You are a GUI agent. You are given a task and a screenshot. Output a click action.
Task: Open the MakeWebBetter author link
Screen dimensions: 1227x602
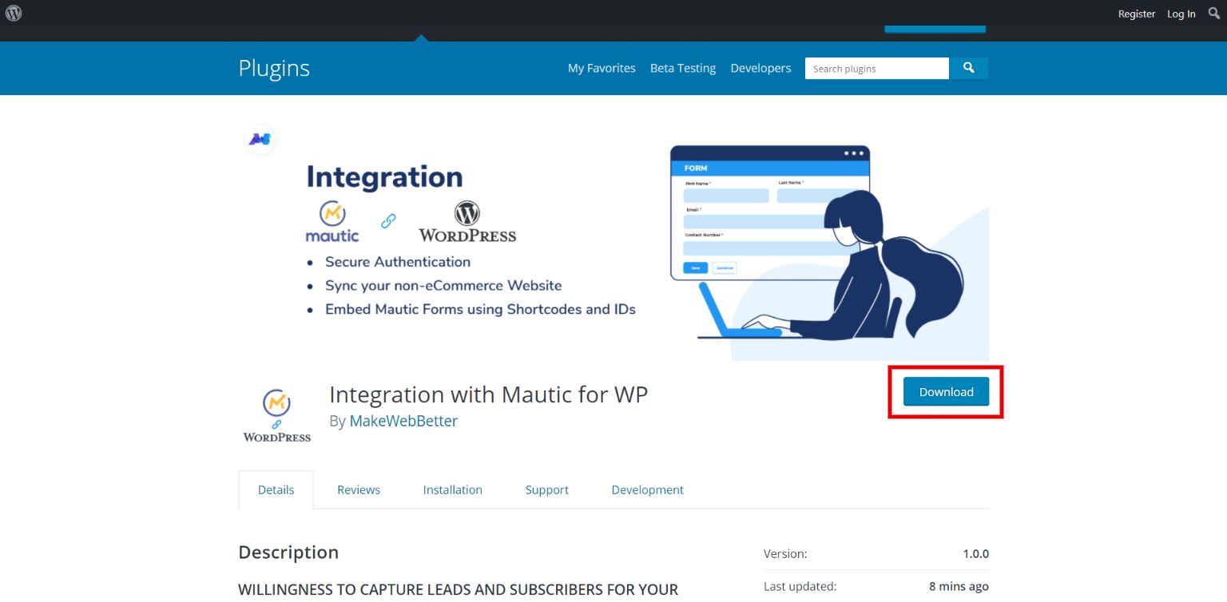click(403, 421)
